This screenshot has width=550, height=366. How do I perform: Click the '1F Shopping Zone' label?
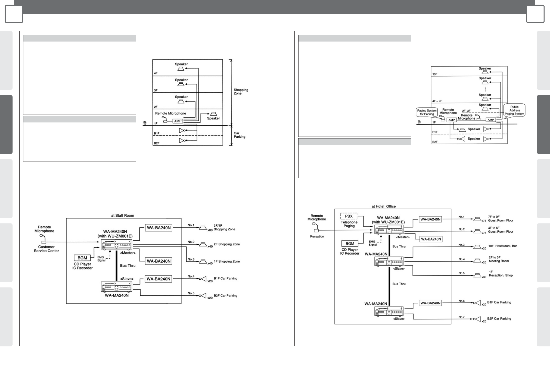(227, 261)
